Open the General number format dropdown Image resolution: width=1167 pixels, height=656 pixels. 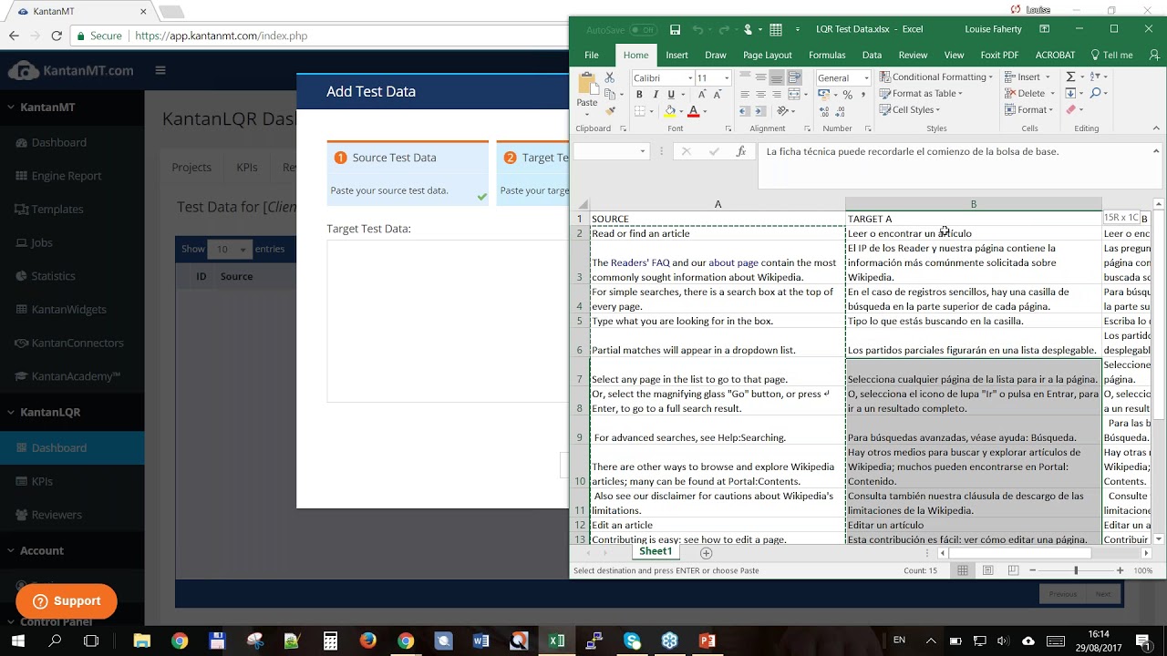[866, 78]
